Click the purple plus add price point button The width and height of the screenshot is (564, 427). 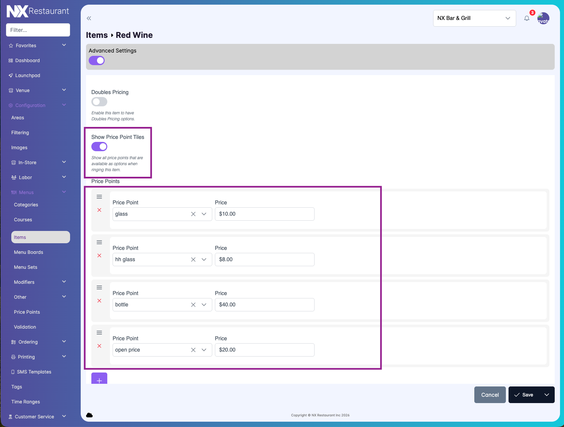(99, 379)
